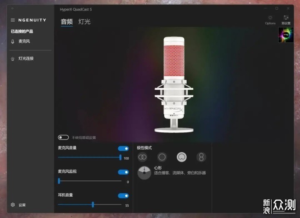The image size is (300, 218).
Task: Switch to the 灯光 tab
Action: click(x=84, y=22)
